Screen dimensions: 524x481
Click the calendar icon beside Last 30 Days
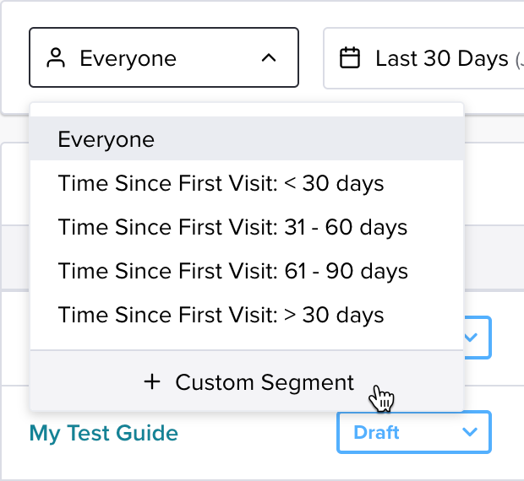tap(350, 58)
